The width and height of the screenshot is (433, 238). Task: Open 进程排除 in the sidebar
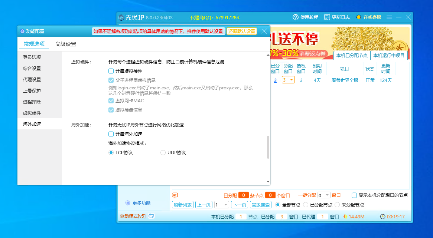40,102
